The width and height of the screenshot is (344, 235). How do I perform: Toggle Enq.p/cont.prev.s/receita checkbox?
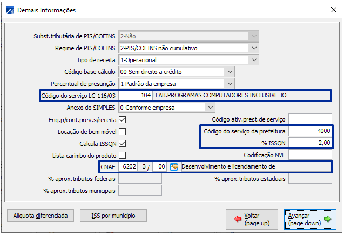(x=122, y=120)
